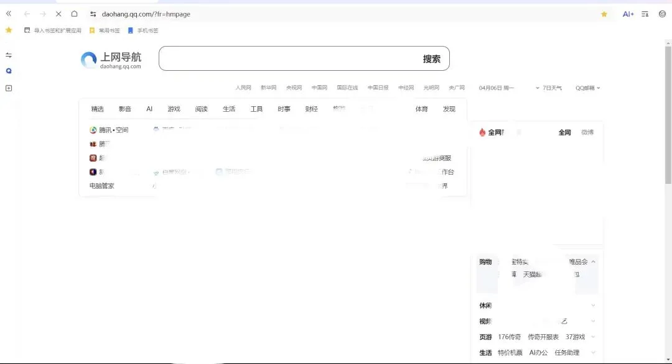Click the red icon in third site row
The height and width of the screenshot is (364, 672).
tap(93, 158)
